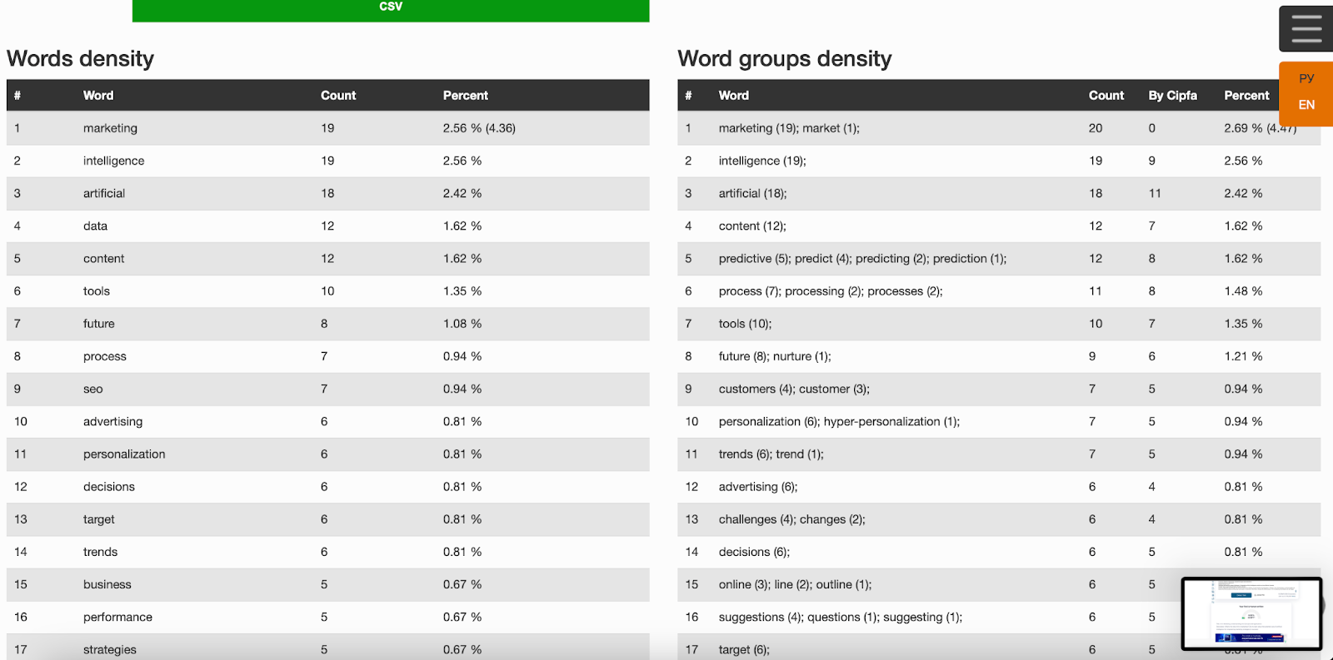Screen dimensions: 1333x660
Task: Select word 'advertising' in Words density table
Action: [x=112, y=421]
